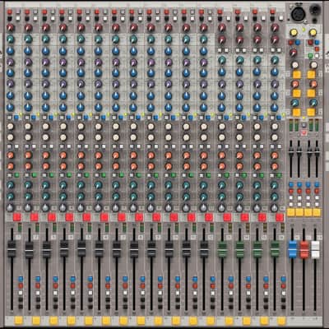Click the red master fader cap
Screen dimensions: 329x329
click(304, 250)
